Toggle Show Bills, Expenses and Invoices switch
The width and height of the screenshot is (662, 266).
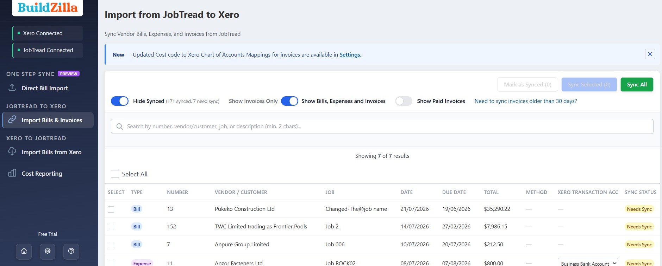point(289,101)
